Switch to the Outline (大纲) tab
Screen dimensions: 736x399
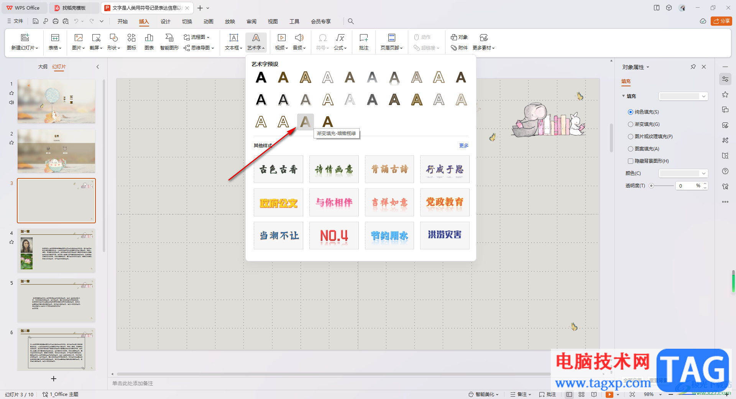coord(43,67)
